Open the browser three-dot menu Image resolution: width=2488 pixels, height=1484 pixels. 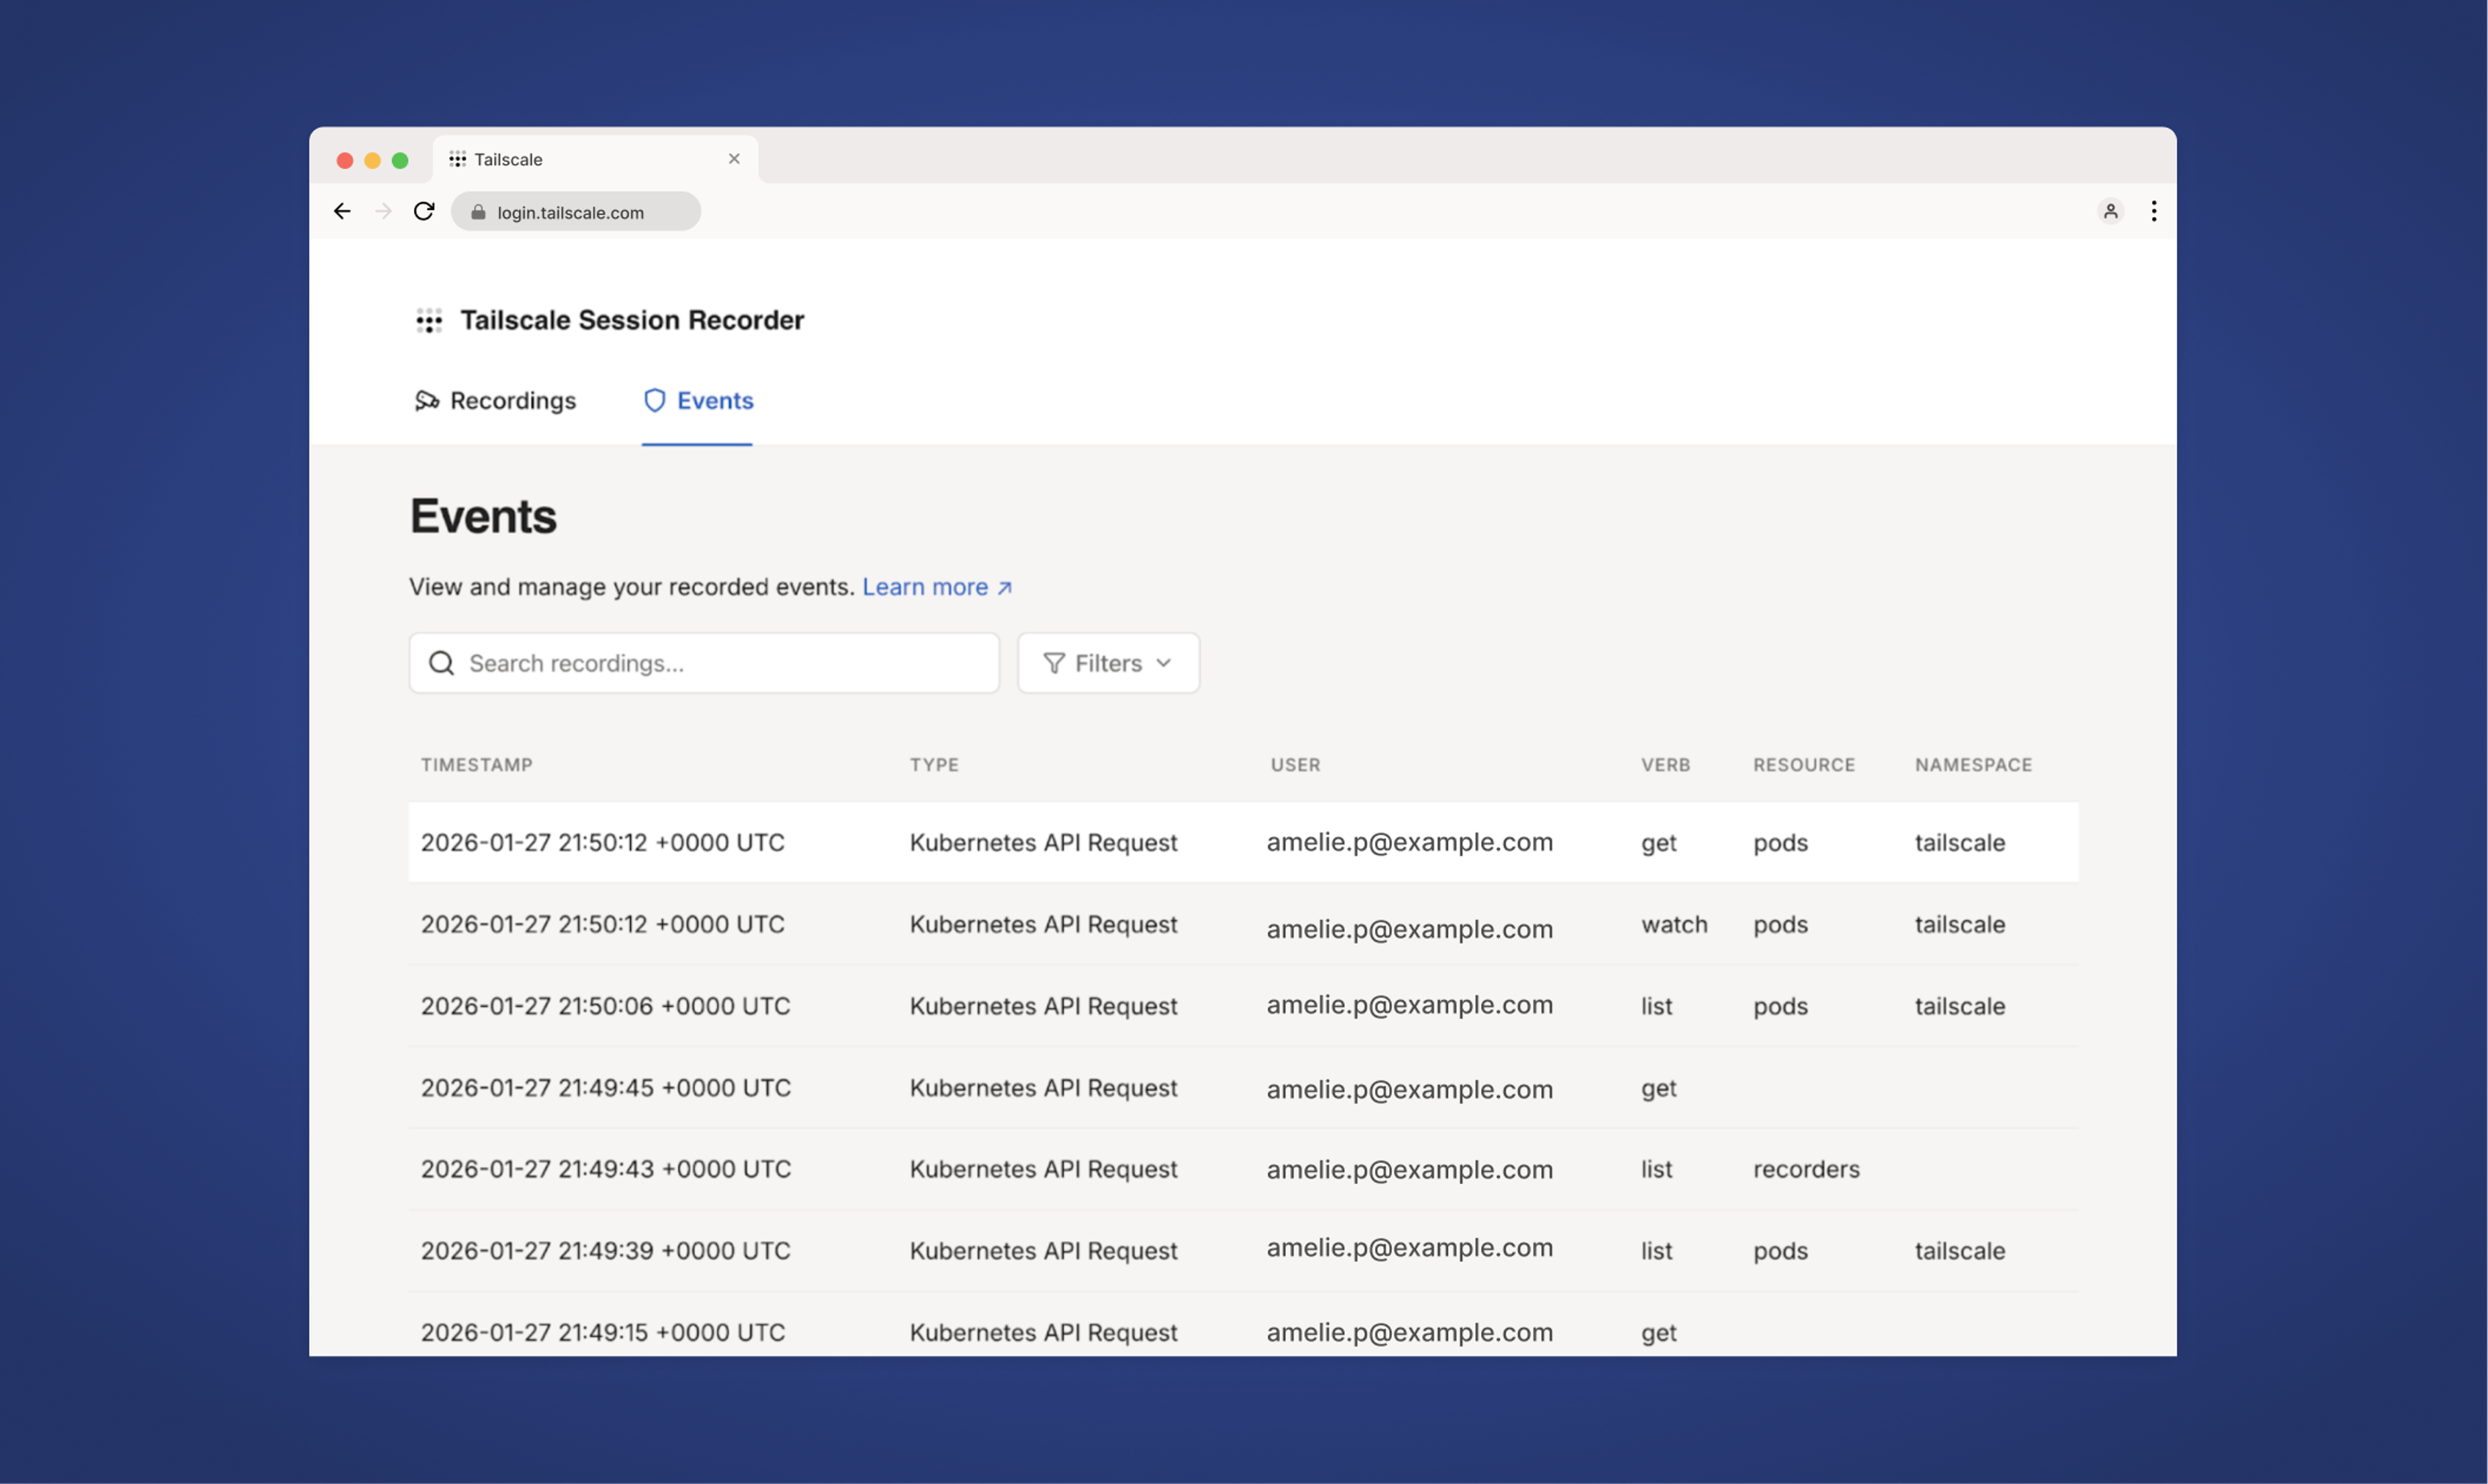tap(2153, 211)
